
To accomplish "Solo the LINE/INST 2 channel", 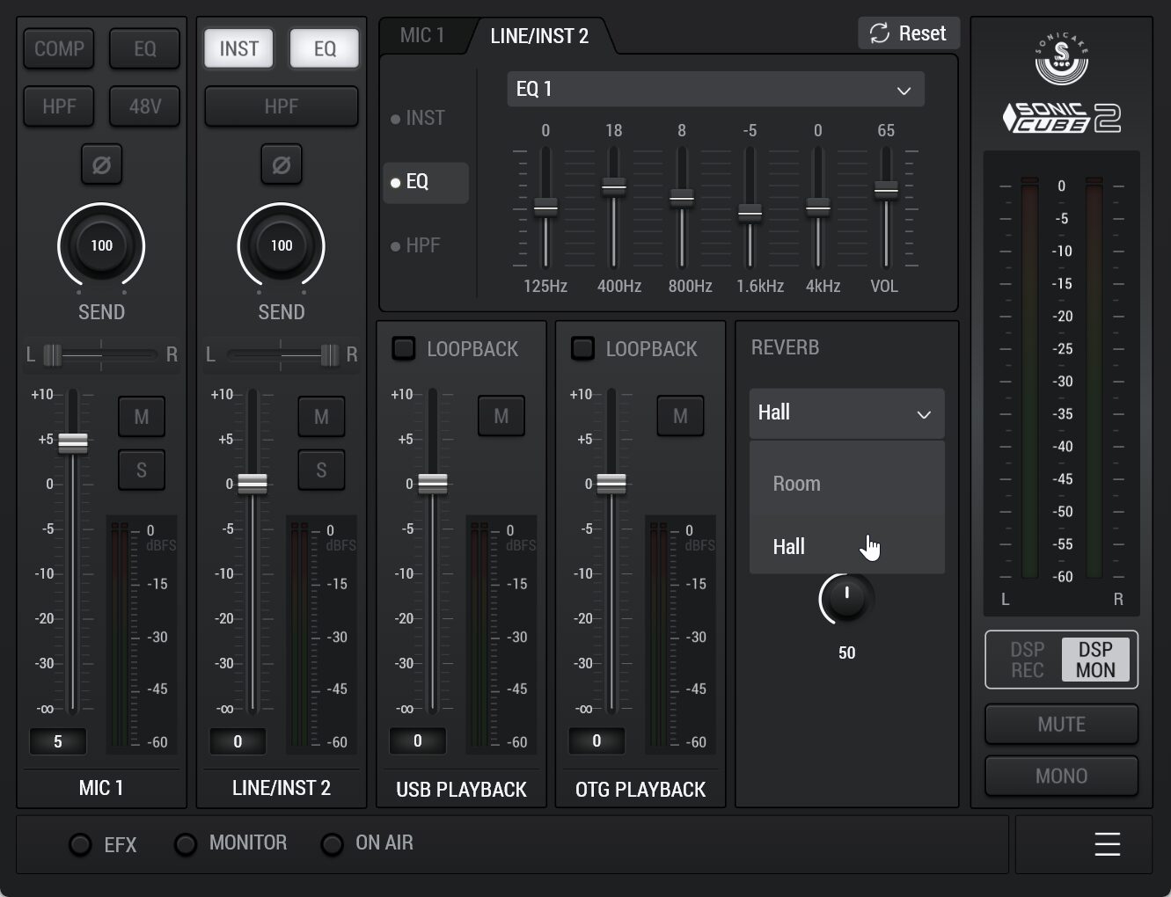I will 321,470.
